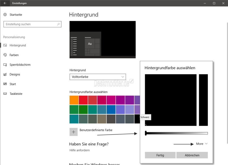
Task: Expand the More options in the color picker
Action: tap(201, 144)
